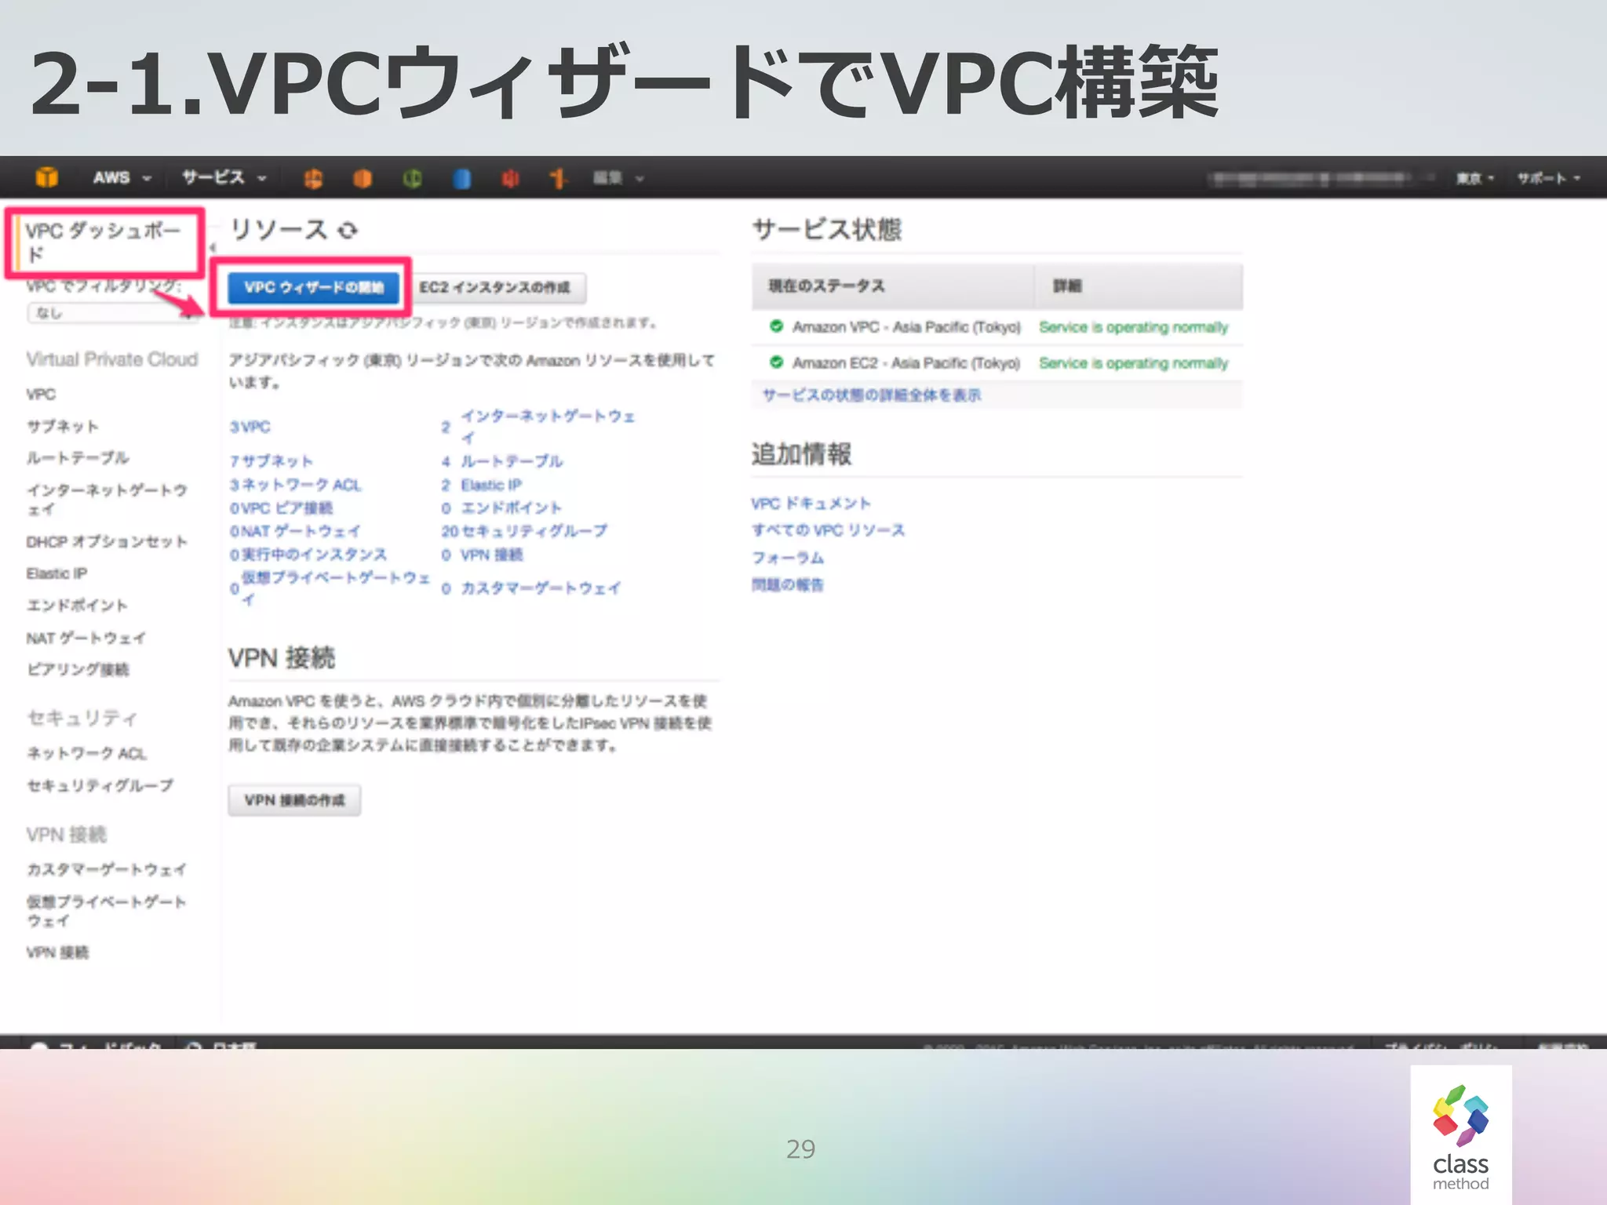Click the VPN 接続の作成 button
Image resolution: width=1607 pixels, height=1205 pixels.
pyautogui.click(x=294, y=800)
